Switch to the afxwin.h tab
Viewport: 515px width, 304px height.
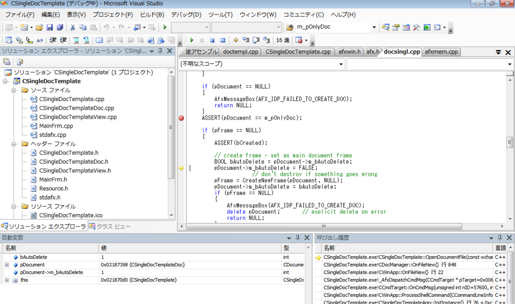pos(349,52)
